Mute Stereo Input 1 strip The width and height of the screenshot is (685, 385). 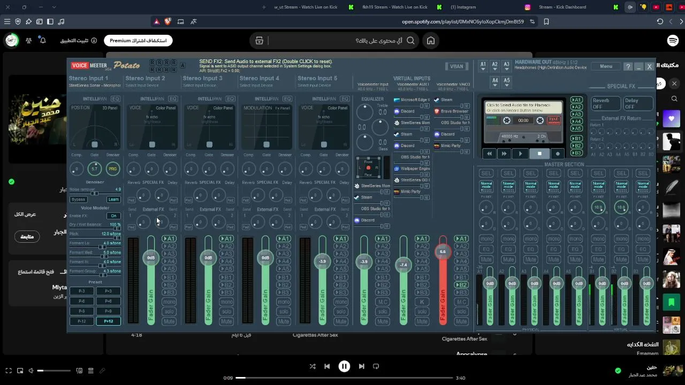[x=169, y=321]
